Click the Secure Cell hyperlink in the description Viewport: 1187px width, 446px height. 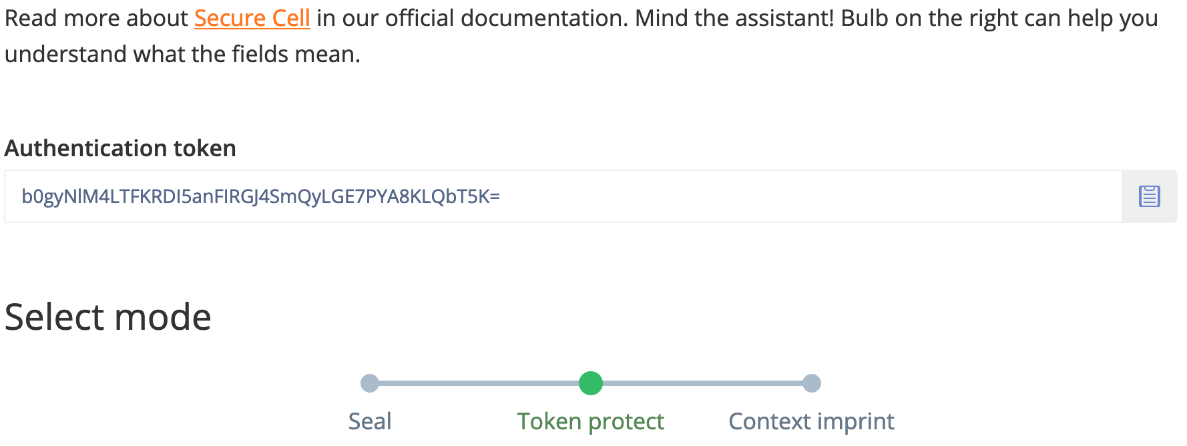tap(252, 17)
